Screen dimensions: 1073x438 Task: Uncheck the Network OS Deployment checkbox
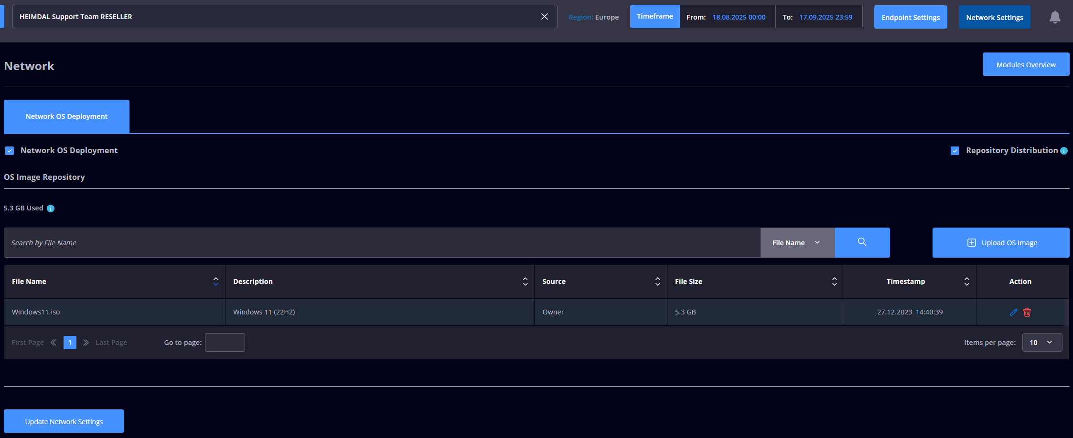(10, 151)
